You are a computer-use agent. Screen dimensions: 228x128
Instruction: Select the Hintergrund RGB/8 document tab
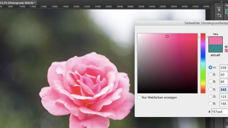18,2
